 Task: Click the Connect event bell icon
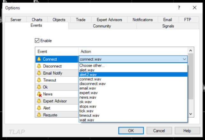coord(39,59)
